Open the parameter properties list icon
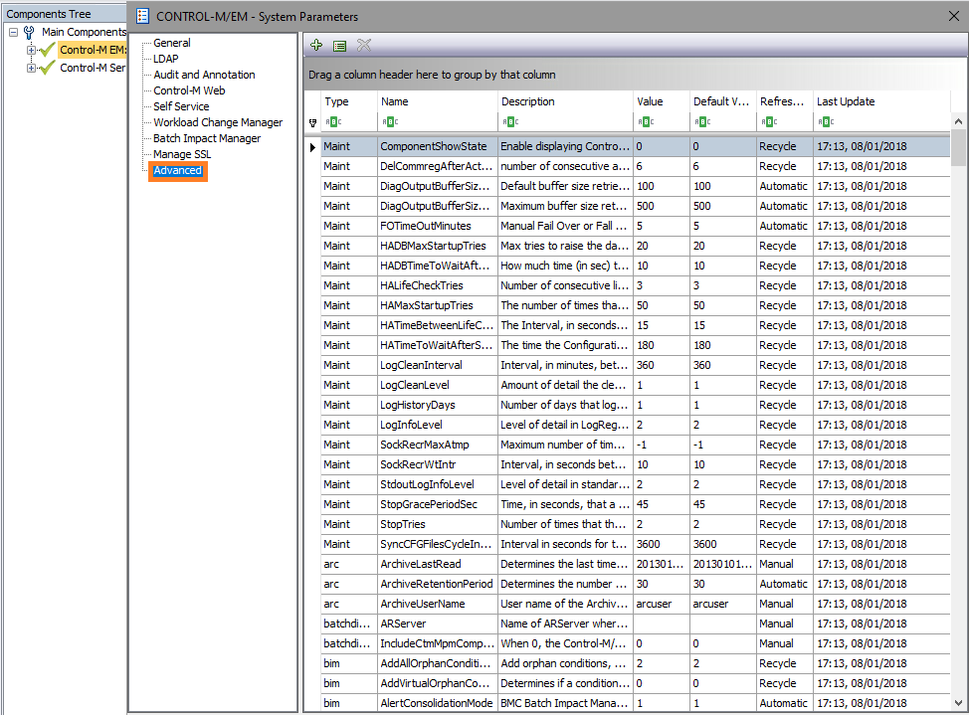969x715 pixels. pos(339,46)
